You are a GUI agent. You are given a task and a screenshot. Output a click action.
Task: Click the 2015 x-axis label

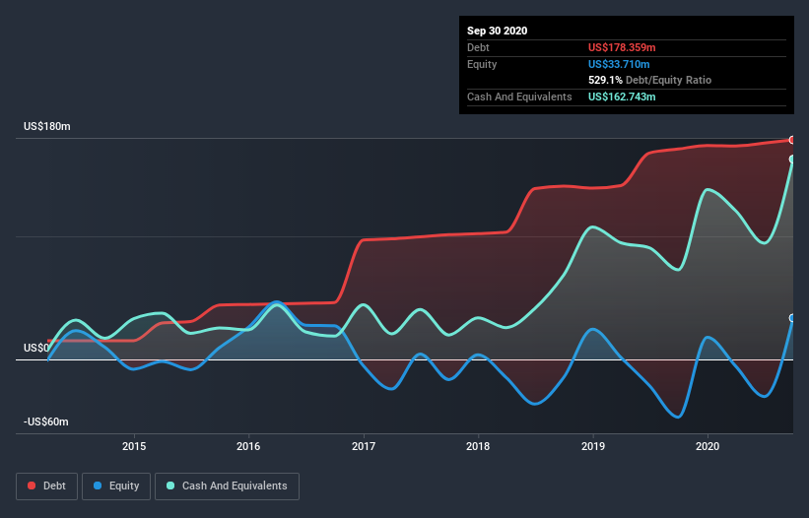coord(134,446)
